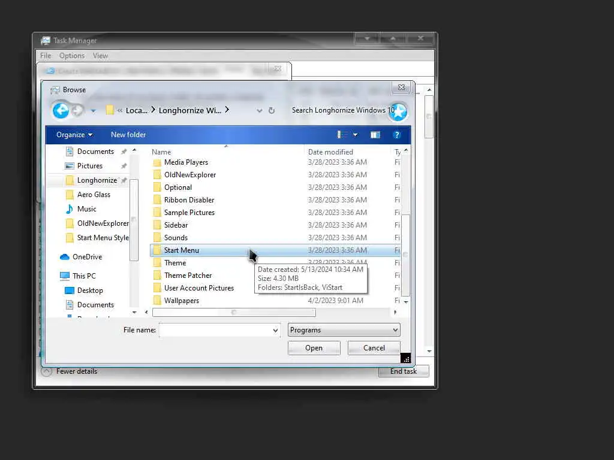614x460 pixels.
Task: Click the File name input field
Action: coord(215,330)
